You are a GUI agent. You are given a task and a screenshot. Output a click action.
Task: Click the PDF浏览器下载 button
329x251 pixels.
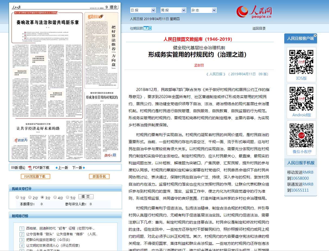(36, 177)
